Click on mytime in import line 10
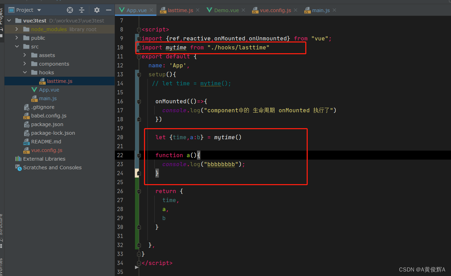451x276 pixels. point(176,47)
